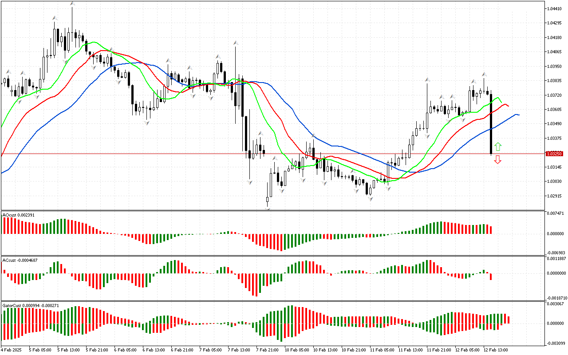Click the 1.04065 price scale label
Image resolution: width=568 pixels, height=355 pixels.
[554, 52]
